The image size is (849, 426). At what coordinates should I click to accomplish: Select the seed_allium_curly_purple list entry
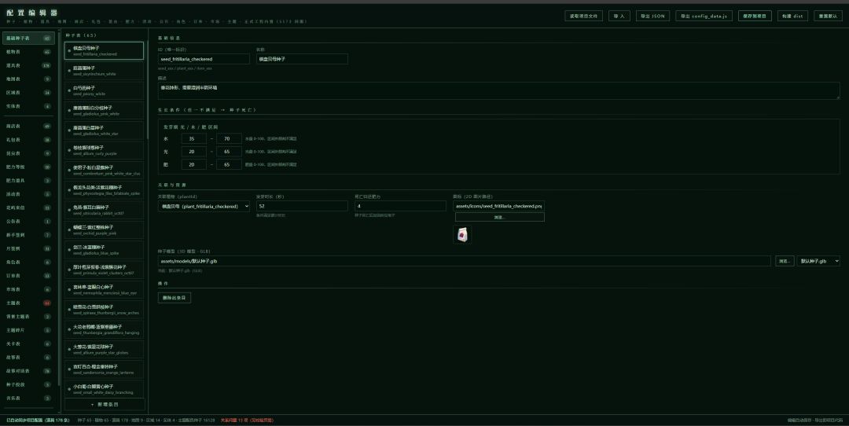pyautogui.click(x=104, y=150)
